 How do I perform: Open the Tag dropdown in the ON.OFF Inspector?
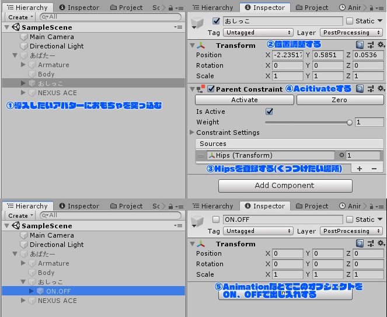258,231
